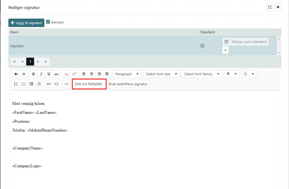Click Sett inn flettefelt button

pyautogui.click(x=89, y=84)
